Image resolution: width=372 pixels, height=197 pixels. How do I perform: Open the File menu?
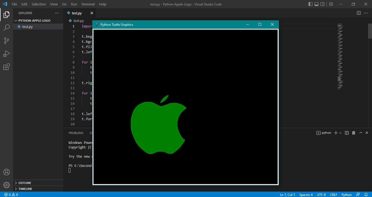tap(14, 4)
